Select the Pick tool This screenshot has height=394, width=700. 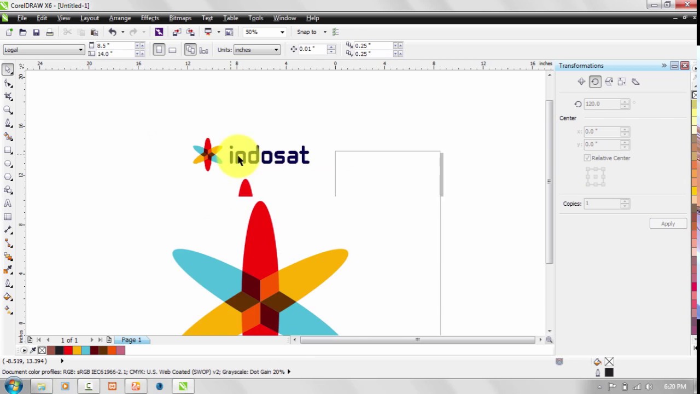click(8, 69)
